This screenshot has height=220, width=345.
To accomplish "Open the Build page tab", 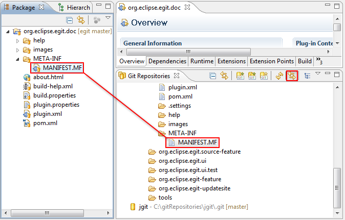I will click(305, 61).
